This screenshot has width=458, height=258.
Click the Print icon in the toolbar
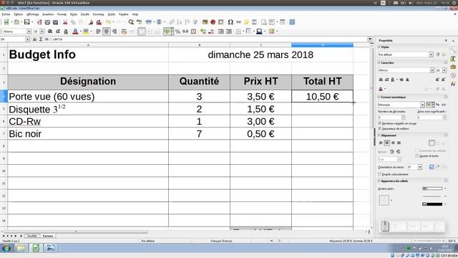click(x=47, y=22)
